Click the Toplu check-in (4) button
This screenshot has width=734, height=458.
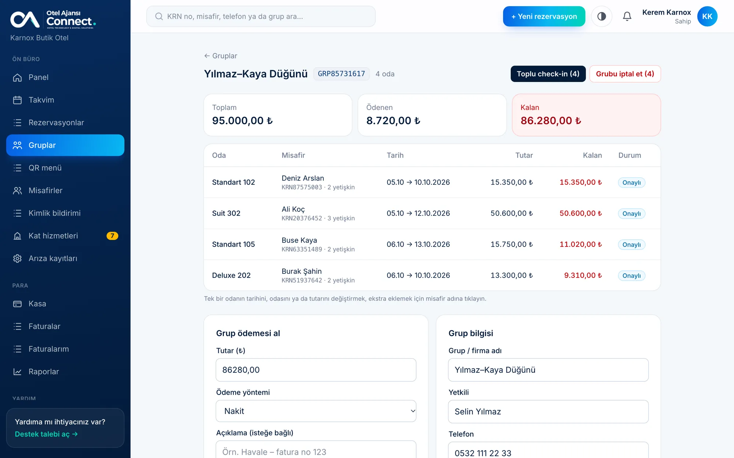pos(548,74)
